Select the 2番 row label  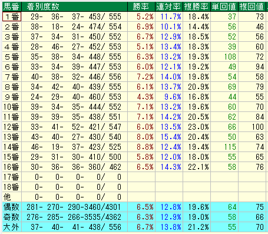[x=12, y=27]
